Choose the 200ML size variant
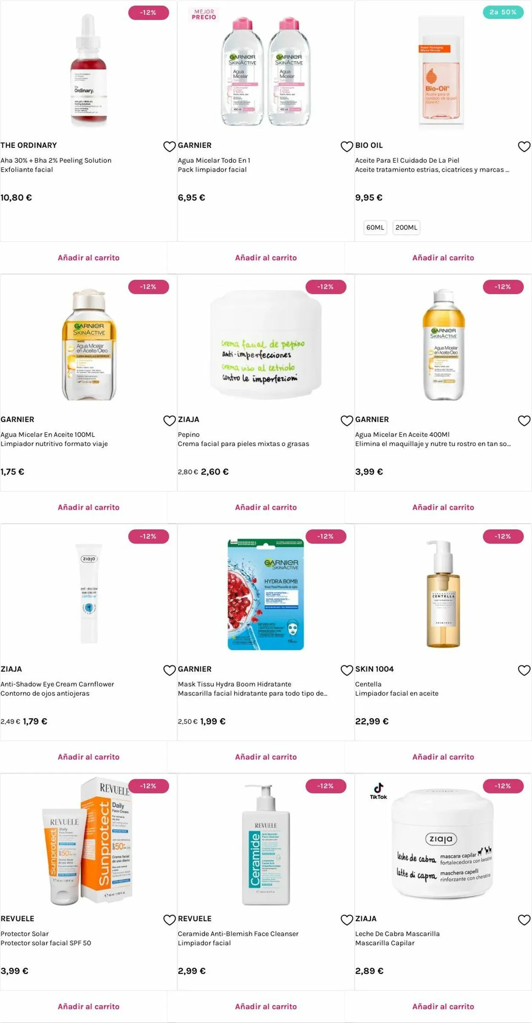This screenshot has width=532, height=1023. (x=406, y=227)
